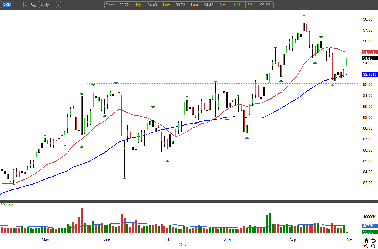378x249 pixels.
Task: Click the Oct date axis label
Action: 349,240
